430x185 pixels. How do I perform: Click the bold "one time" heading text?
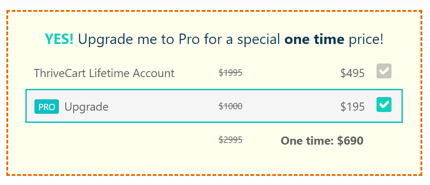click(314, 39)
